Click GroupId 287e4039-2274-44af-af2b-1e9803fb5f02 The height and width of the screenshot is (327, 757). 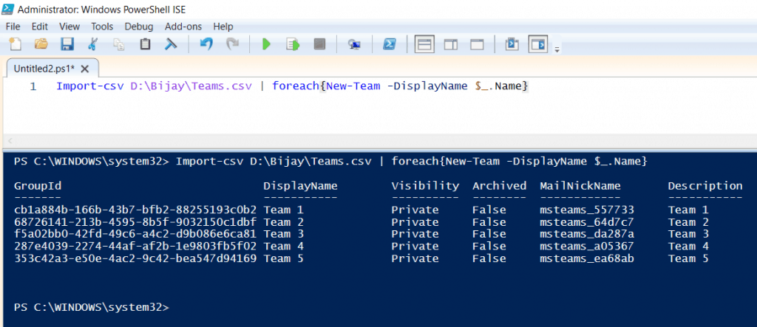pos(135,246)
